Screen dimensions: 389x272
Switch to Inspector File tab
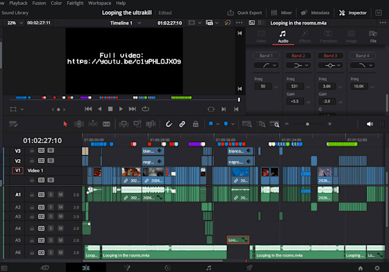coord(373,37)
